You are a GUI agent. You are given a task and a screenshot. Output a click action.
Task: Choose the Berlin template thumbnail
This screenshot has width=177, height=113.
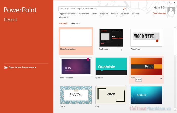[146, 66]
